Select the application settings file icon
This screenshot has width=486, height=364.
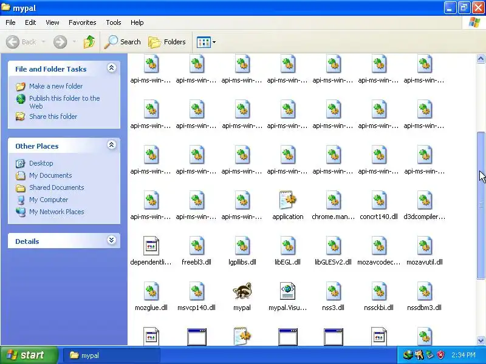point(288,200)
